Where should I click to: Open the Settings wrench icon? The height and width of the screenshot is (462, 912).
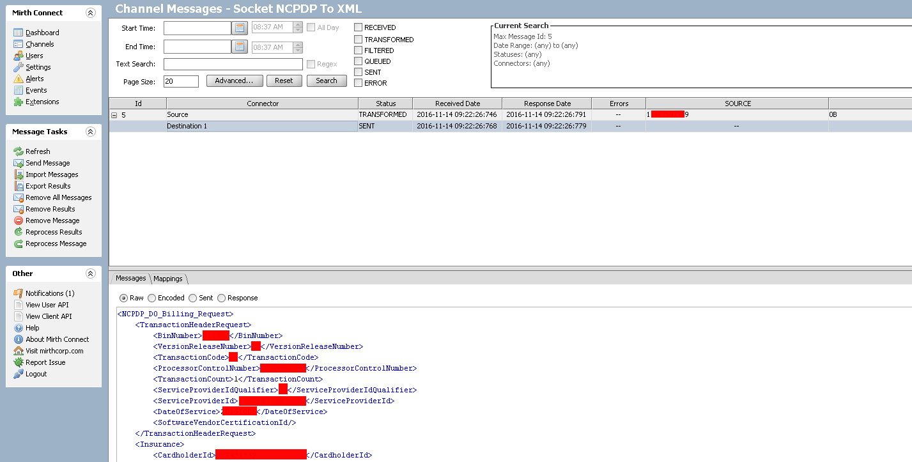(x=19, y=67)
